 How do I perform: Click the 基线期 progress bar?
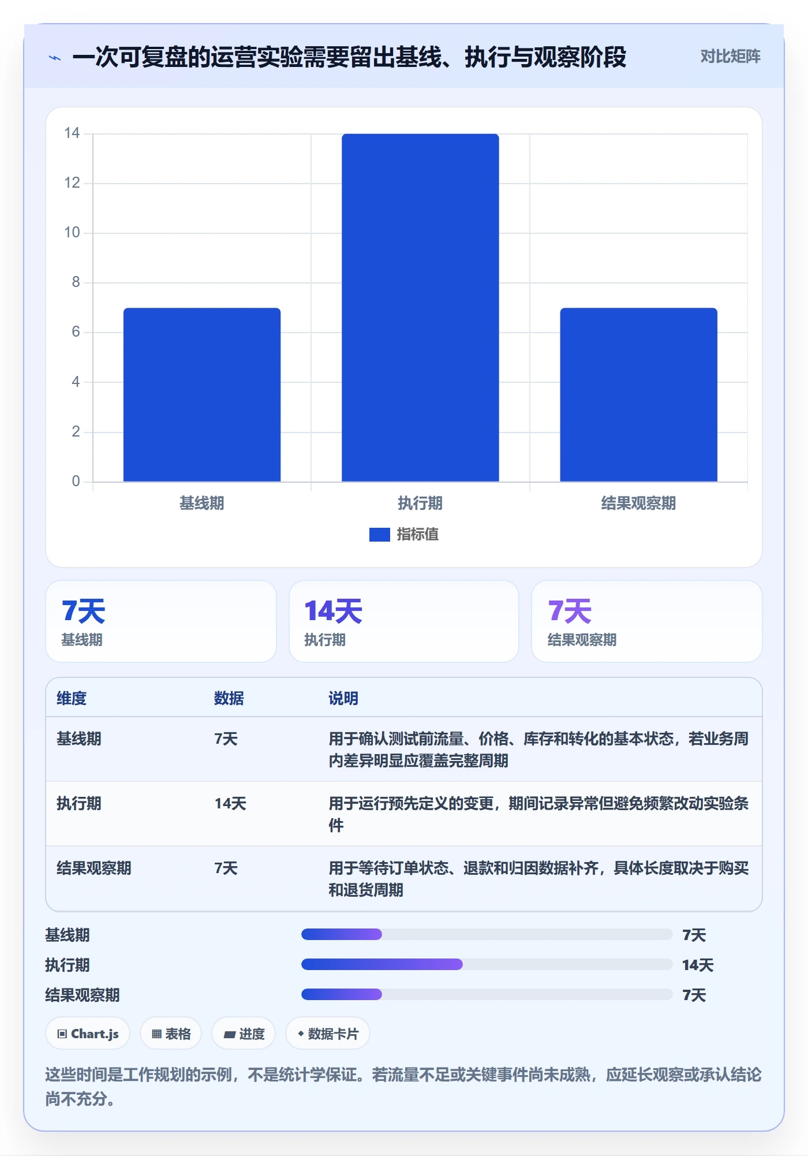pyautogui.click(x=487, y=934)
